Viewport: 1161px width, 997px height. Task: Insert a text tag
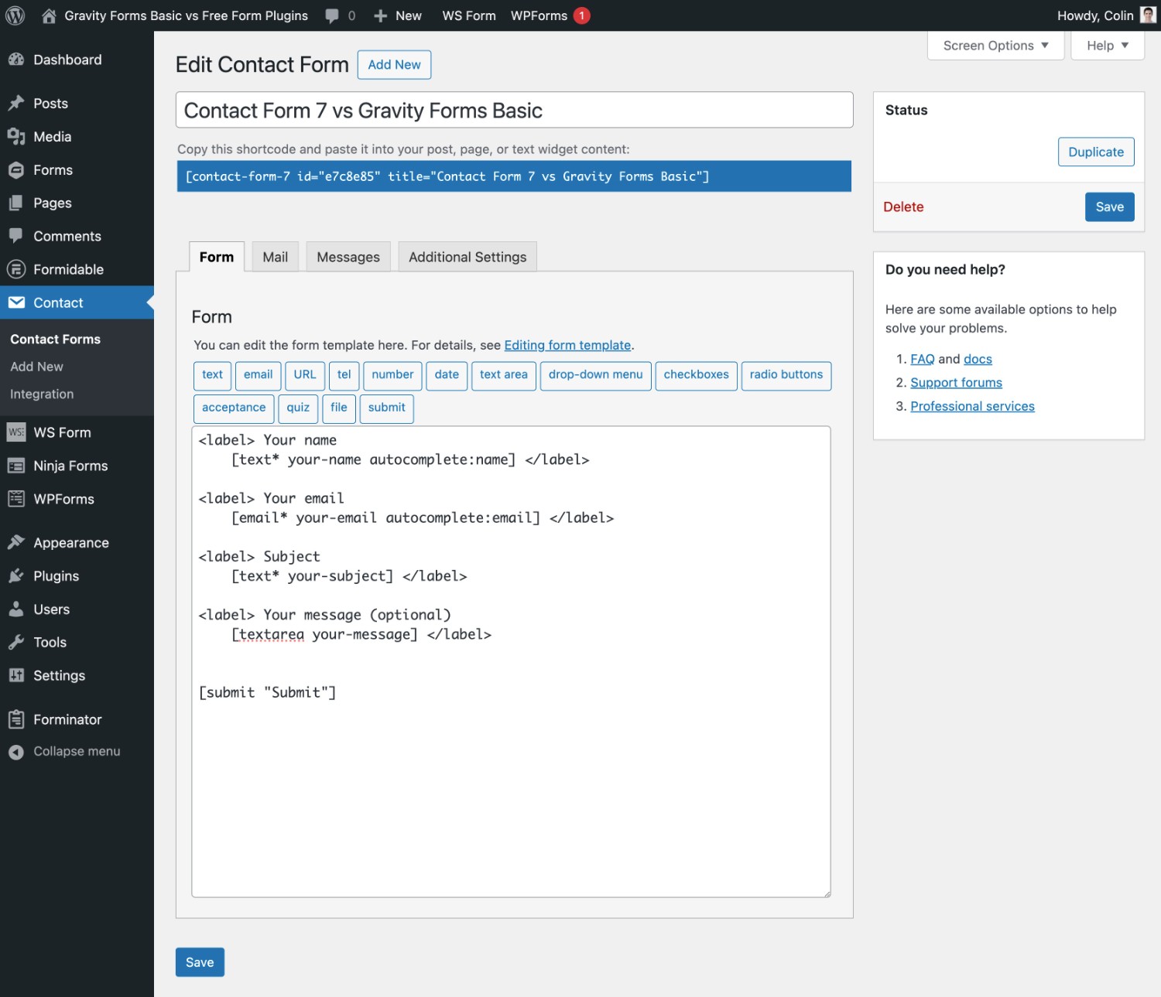[x=212, y=375]
